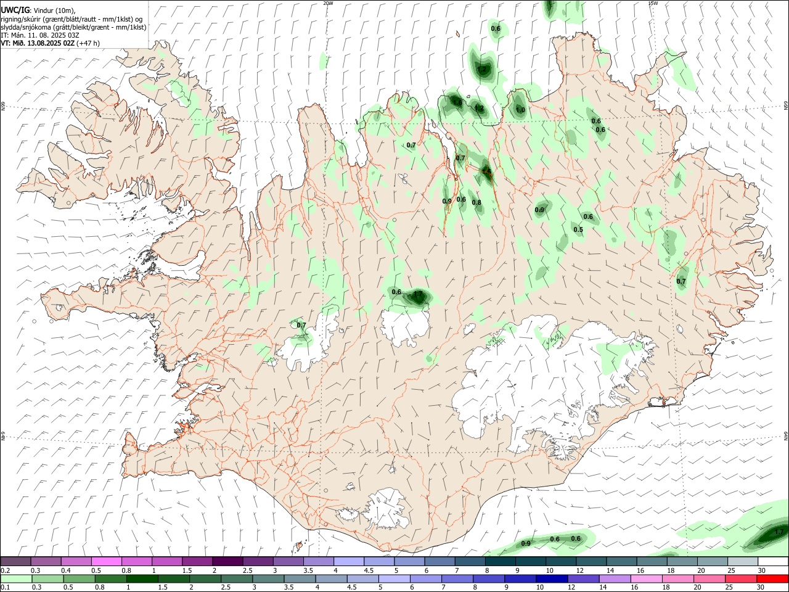Click the lower grey-green swatch labeled 2.5
This screenshot has width=789, height=592.
click(237, 578)
